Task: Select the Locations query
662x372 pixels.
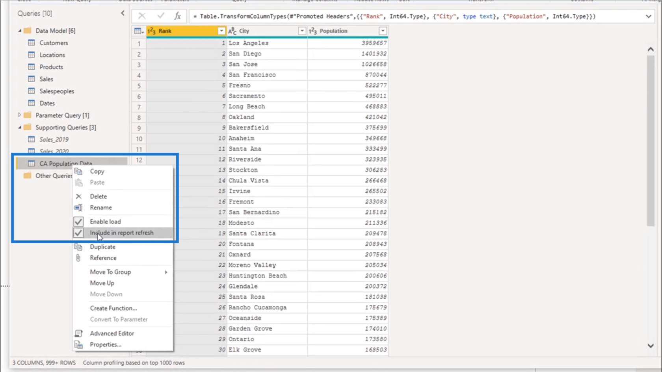Action: tap(52, 55)
